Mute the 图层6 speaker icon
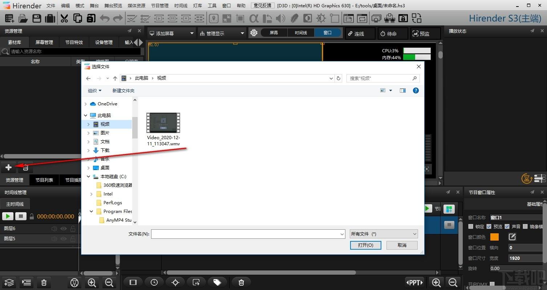 54,229
